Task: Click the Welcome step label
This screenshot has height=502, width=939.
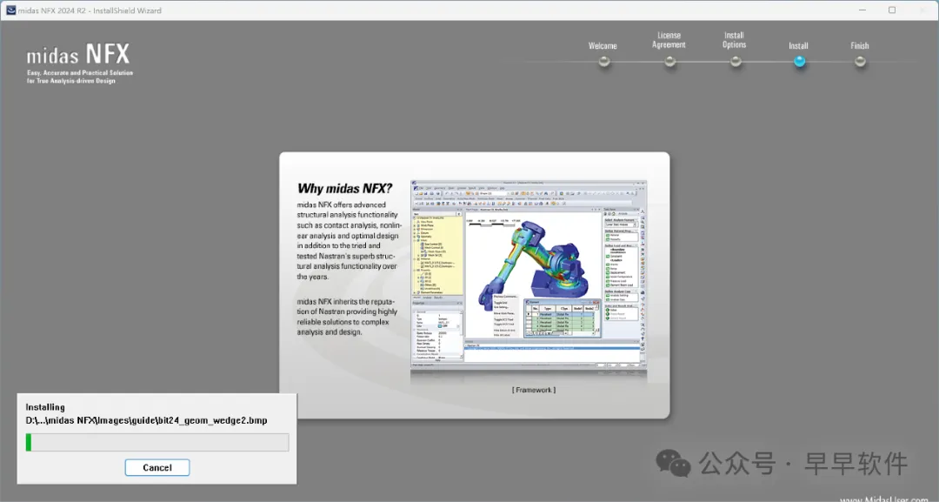Action: coord(603,45)
